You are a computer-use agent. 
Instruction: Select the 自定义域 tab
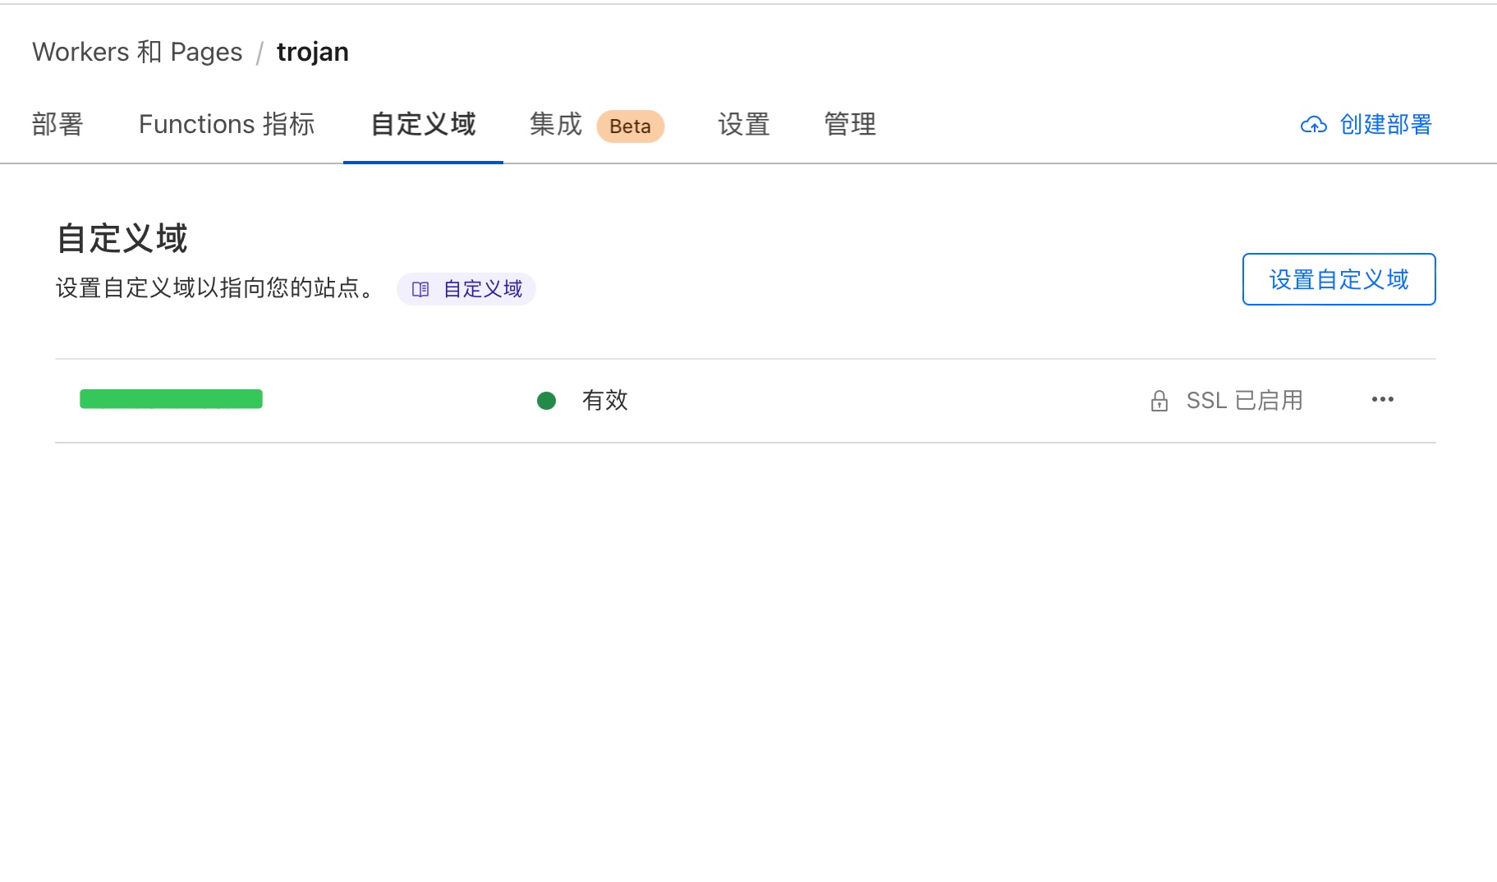click(x=423, y=125)
